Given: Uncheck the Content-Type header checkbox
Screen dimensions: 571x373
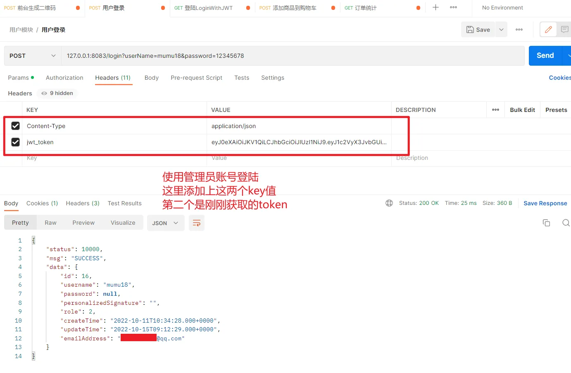Looking at the screenshot, I should (x=15, y=126).
